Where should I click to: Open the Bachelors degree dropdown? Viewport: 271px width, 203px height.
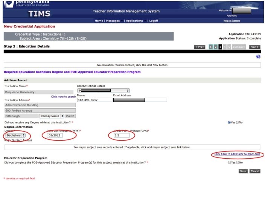pyautogui.click(x=15, y=135)
